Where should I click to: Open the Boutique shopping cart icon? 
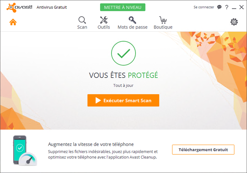(x=163, y=20)
